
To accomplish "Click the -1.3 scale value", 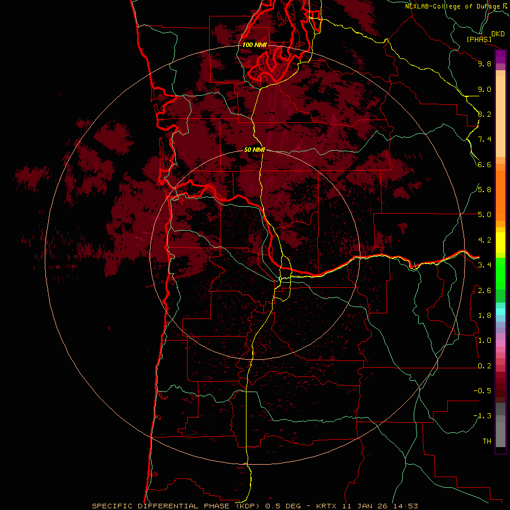I will click(482, 416).
